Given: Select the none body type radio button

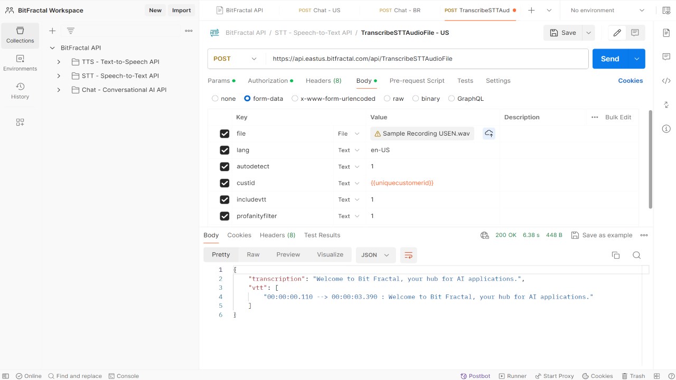Looking at the screenshot, I should 215,98.
